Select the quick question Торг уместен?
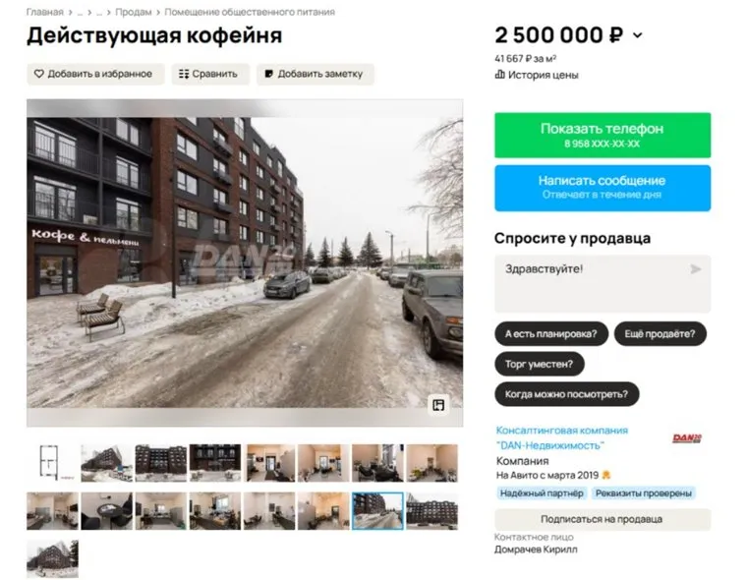This screenshot has height=580, width=747. click(540, 364)
